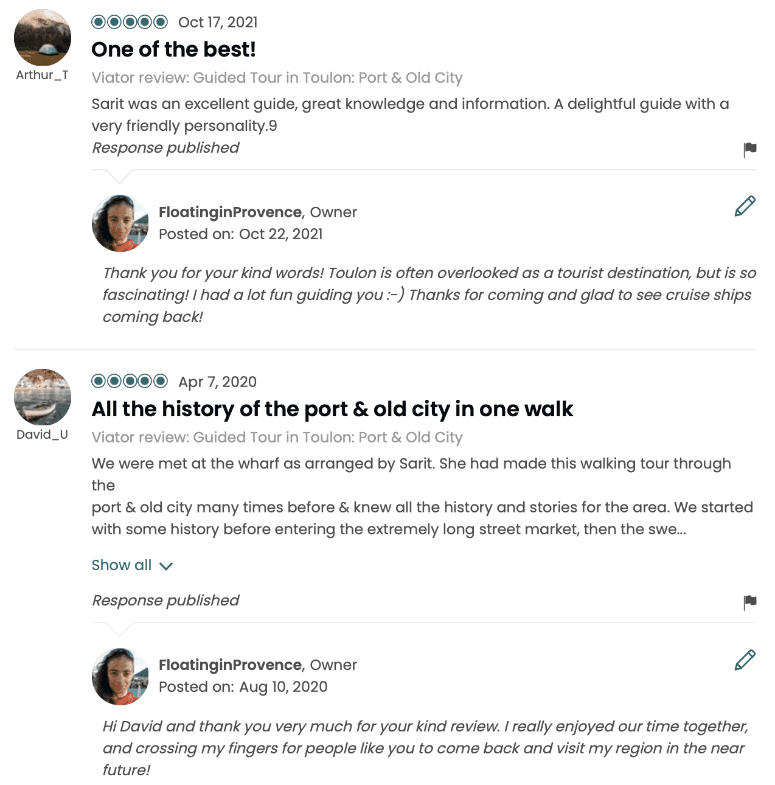Click FloatinginProvence name in second response
775x785 pixels.
(230, 665)
